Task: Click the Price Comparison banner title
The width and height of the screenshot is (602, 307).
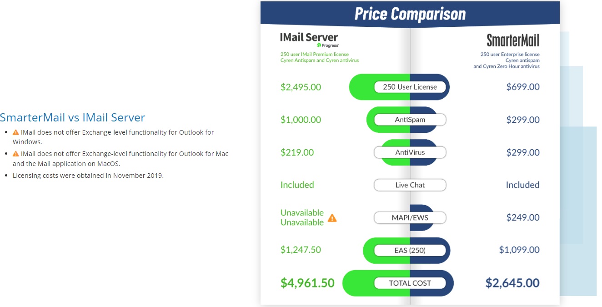Action: (410, 14)
